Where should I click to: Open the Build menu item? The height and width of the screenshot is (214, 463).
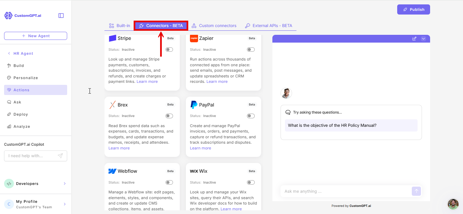pyautogui.click(x=36, y=66)
